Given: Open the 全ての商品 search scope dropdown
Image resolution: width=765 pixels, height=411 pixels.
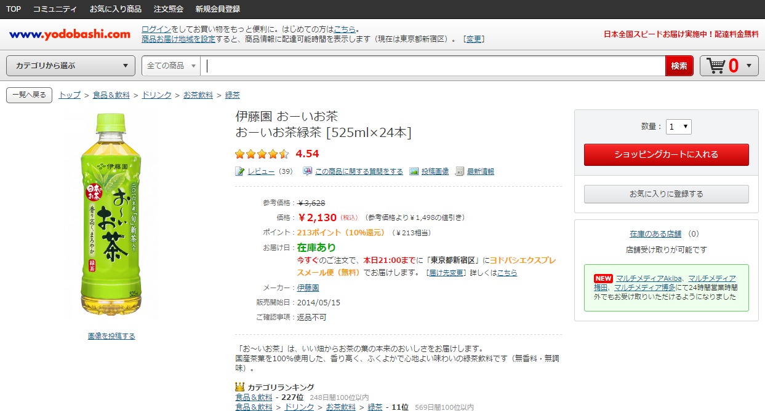Looking at the screenshot, I should point(172,66).
